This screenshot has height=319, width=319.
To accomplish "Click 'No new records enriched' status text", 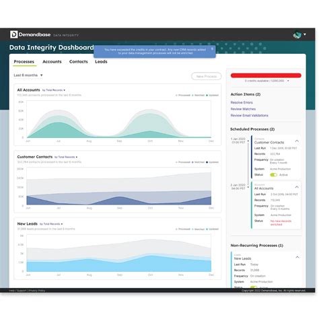I will (281, 223).
